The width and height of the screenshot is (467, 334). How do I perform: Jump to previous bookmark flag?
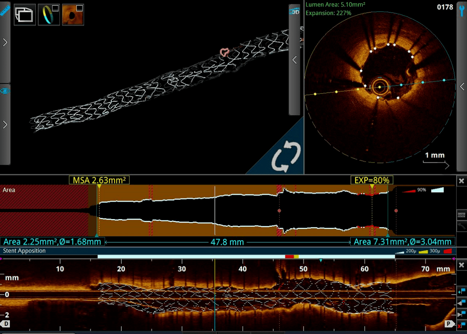coord(461,302)
